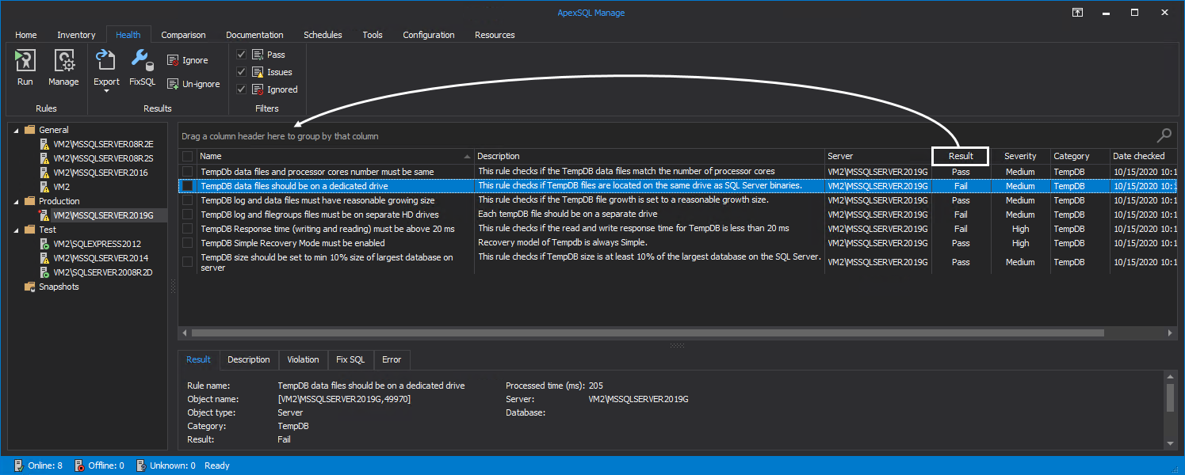Select server VM2\MSSQLSERVER08R2S
Viewport: 1185px width, 475px height.
click(103, 158)
